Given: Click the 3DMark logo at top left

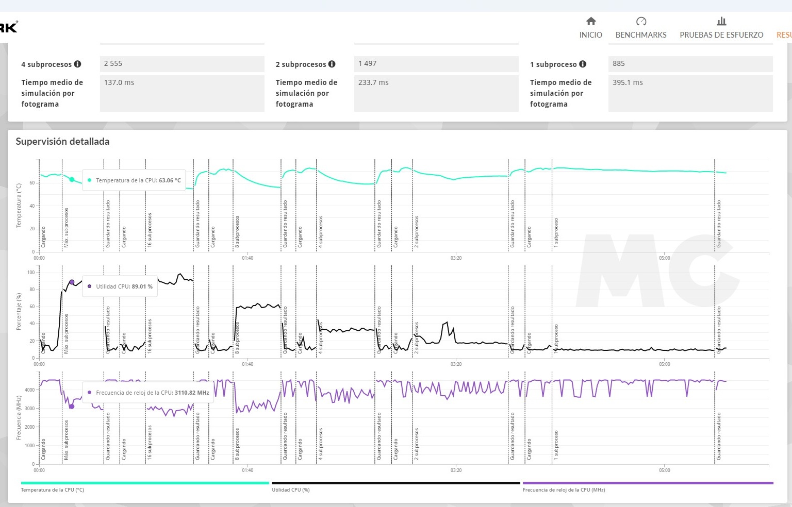Looking at the screenshot, I should click(x=8, y=27).
